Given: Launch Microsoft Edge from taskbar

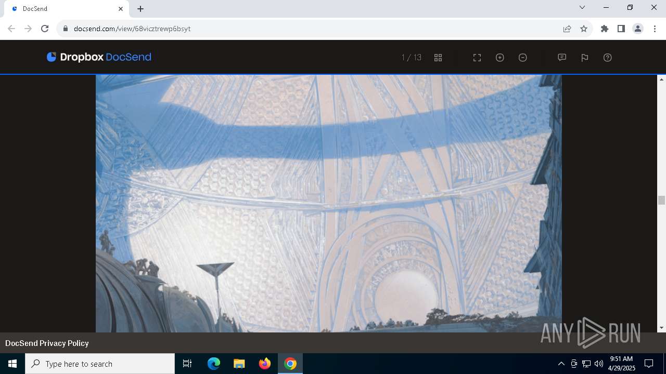Looking at the screenshot, I should pos(214,364).
